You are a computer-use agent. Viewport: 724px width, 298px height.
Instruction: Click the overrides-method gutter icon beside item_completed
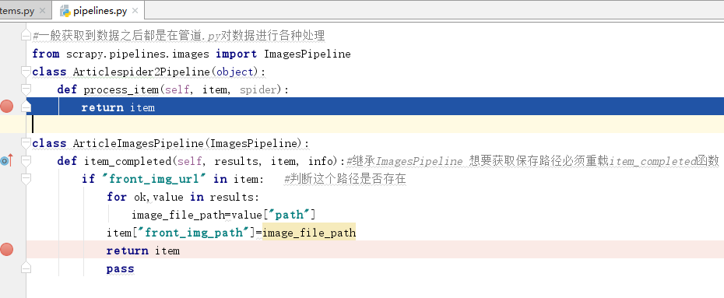coord(6,160)
